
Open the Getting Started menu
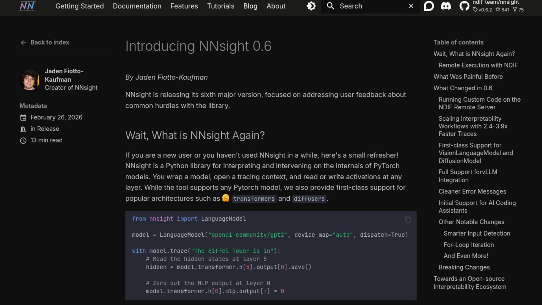80,6
